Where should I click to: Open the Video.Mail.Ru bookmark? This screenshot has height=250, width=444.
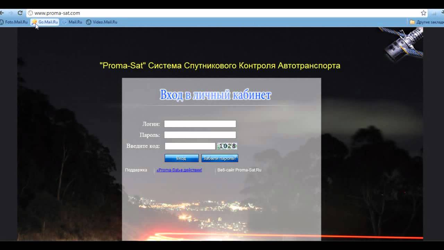(x=102, y=22)
